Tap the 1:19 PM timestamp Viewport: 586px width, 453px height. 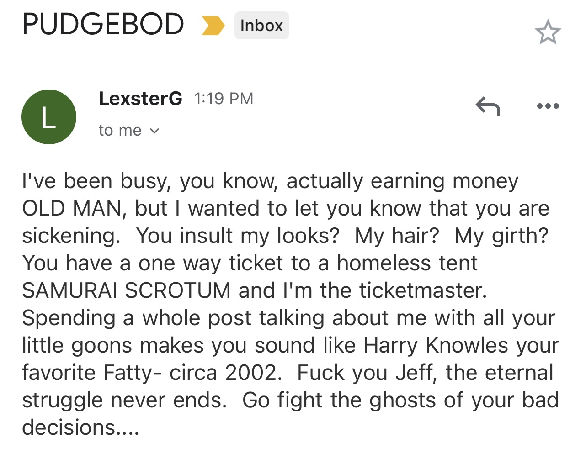pos(224,99)
